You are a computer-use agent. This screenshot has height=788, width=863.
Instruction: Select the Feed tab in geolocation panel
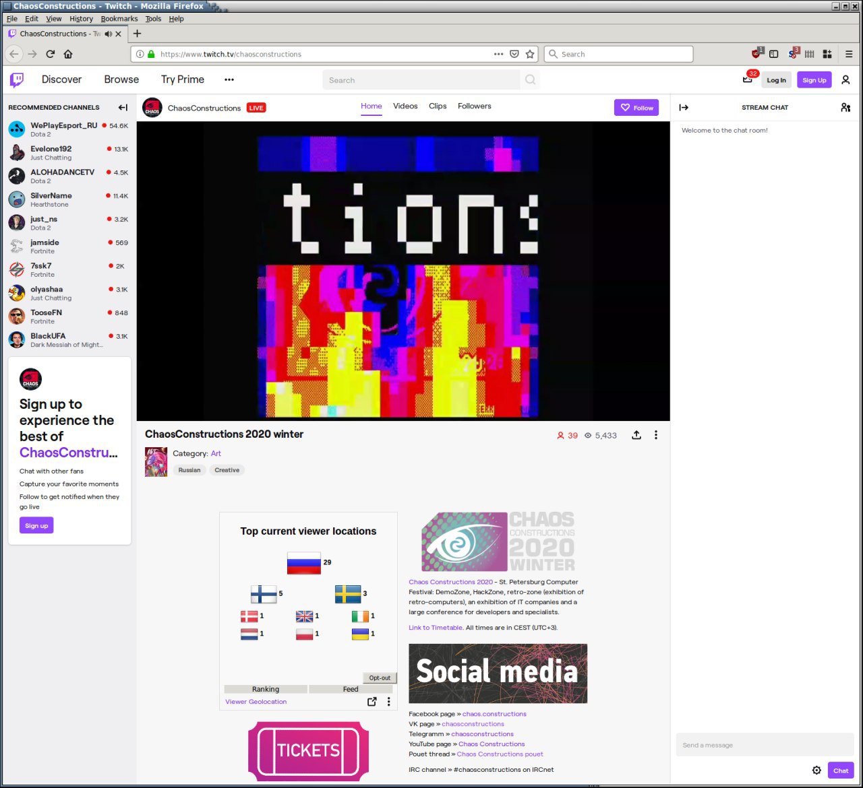tap(351, 689)
